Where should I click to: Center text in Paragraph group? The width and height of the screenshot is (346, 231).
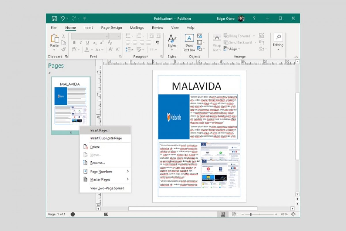coord(135,43)
